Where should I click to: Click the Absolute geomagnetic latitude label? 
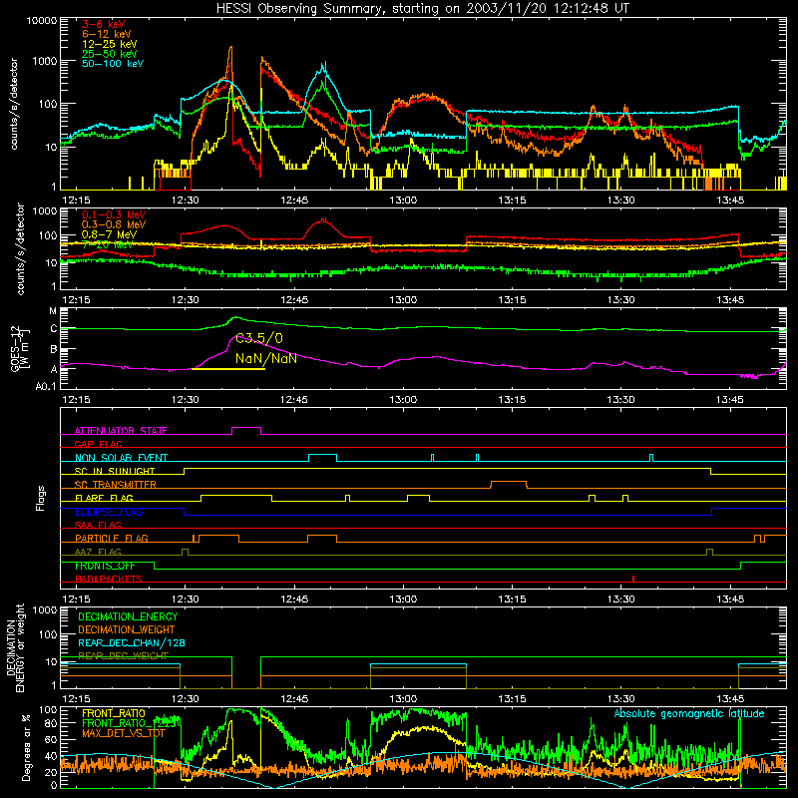click(689, 714)
